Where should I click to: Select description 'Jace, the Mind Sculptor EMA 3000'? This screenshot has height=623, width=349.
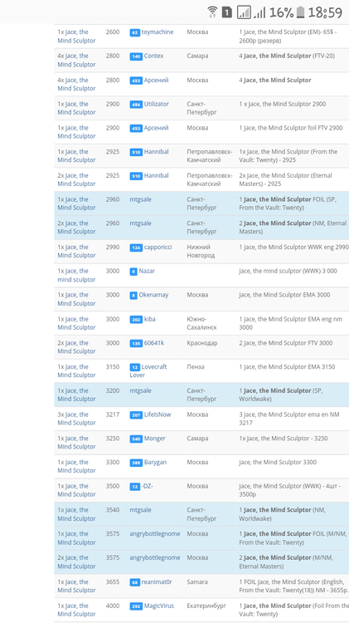(x=284, y=295)
